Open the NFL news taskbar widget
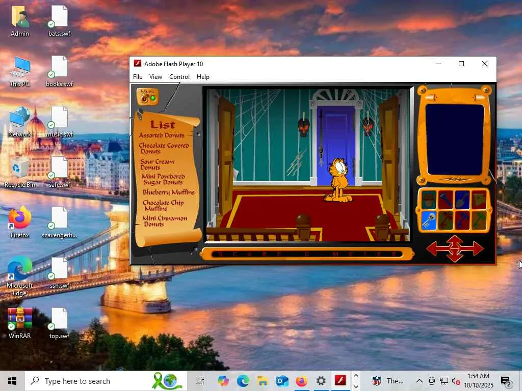Screen dimensions: 522x391 [388, 381]
